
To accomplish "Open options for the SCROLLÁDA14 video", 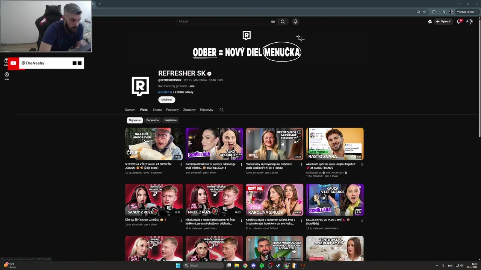I will 241,165.
